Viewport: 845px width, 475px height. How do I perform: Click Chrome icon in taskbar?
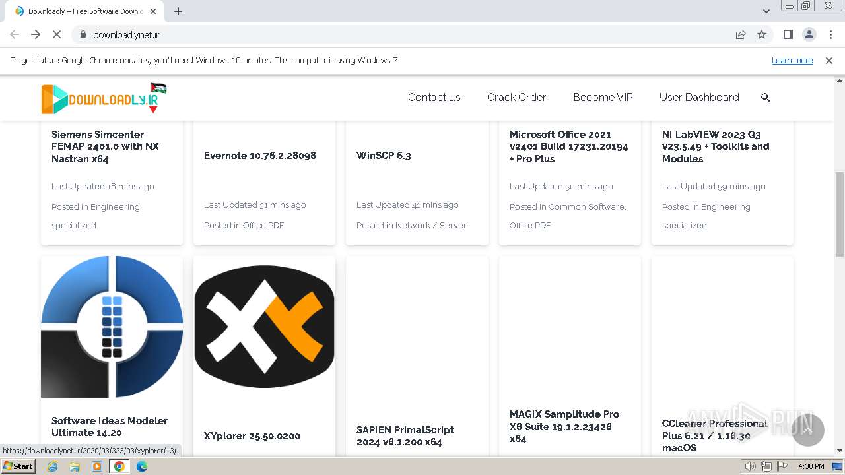click(119, 466)
